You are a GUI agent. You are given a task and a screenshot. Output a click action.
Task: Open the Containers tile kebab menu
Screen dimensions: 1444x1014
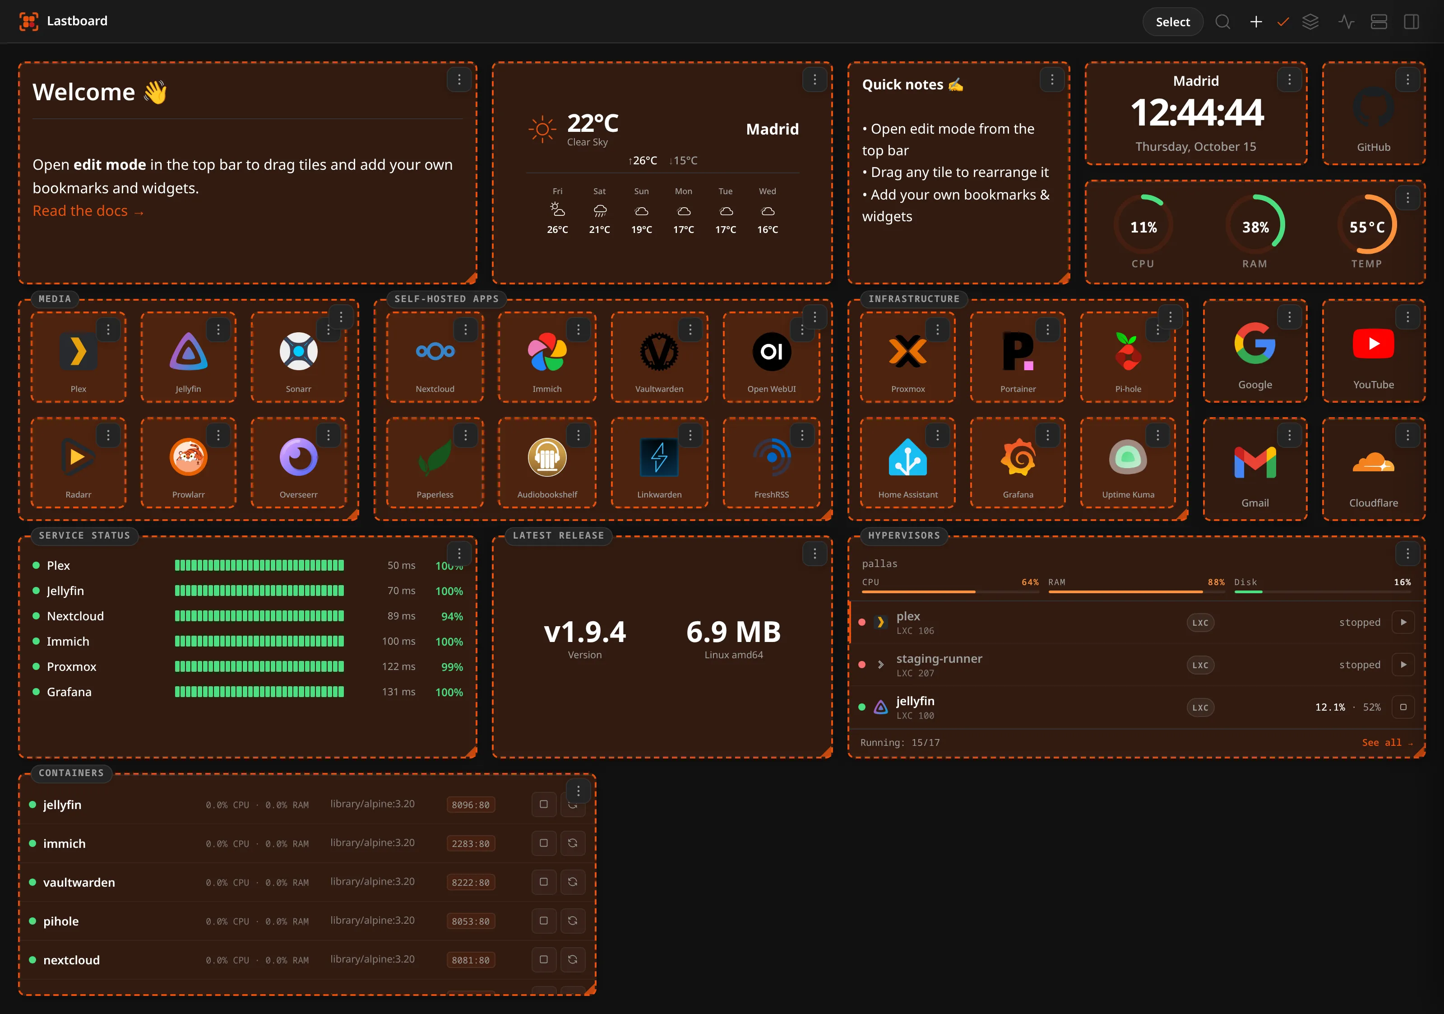tap(578, 791)
